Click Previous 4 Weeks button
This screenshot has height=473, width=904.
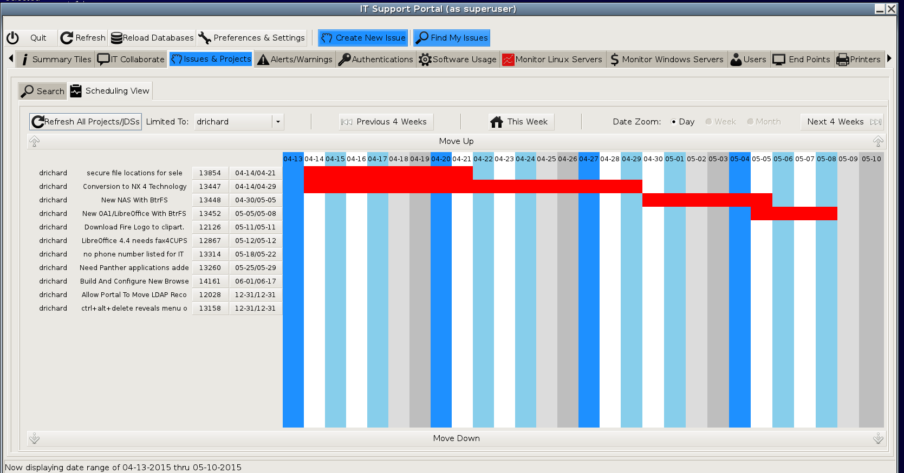(386, 122)
